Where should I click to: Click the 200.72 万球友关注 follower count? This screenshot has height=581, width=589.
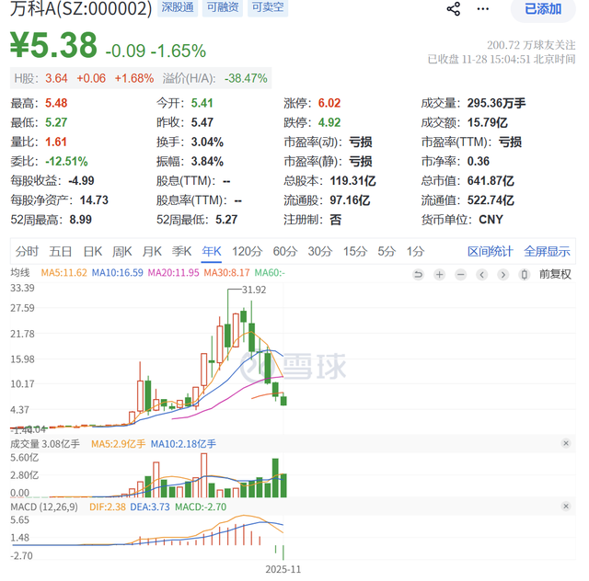(531, 45)
